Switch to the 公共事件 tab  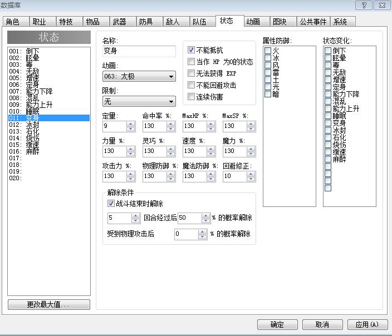[x=313, y=22]
